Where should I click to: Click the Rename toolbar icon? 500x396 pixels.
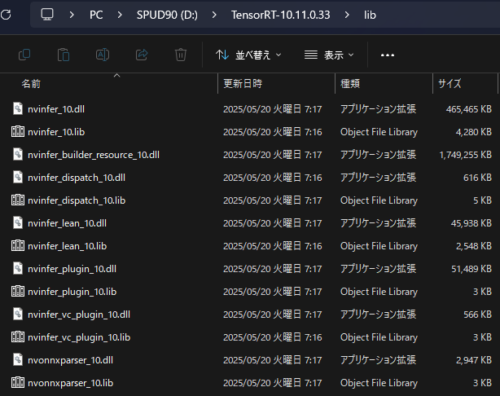coord(103,55)
